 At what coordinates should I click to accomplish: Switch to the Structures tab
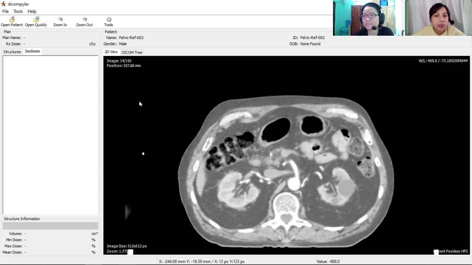point(12,52)
